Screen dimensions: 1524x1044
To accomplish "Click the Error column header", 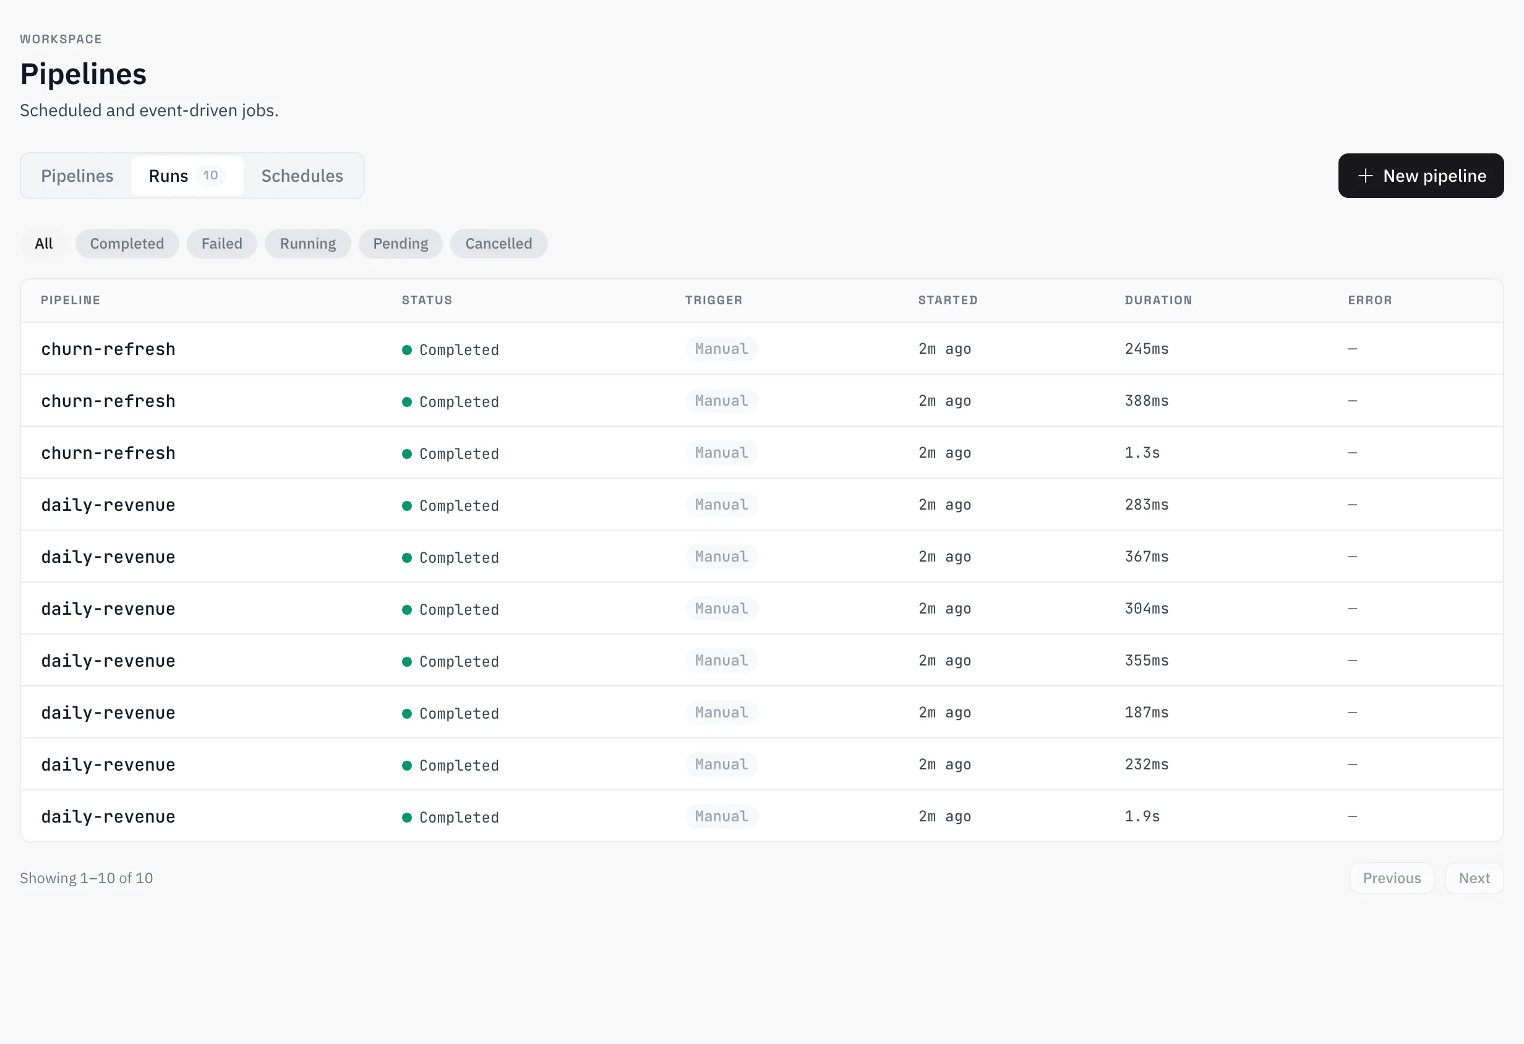I will [x=1370, y=301].
